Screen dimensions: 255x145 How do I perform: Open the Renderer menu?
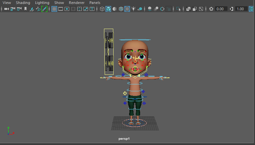76,3
